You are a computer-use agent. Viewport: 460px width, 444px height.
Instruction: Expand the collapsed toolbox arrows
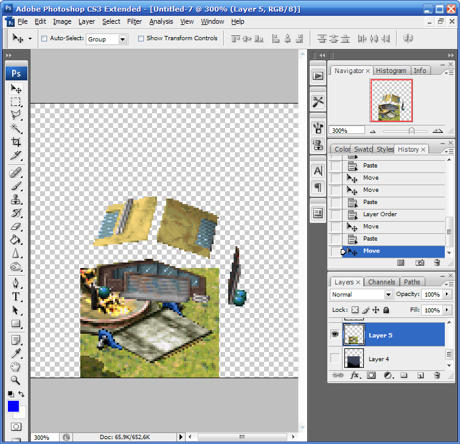click(x=9, y=55)
